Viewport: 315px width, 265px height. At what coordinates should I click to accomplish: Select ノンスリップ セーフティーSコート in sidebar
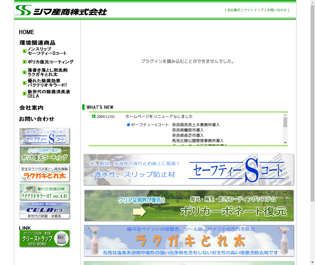[47, 51]
